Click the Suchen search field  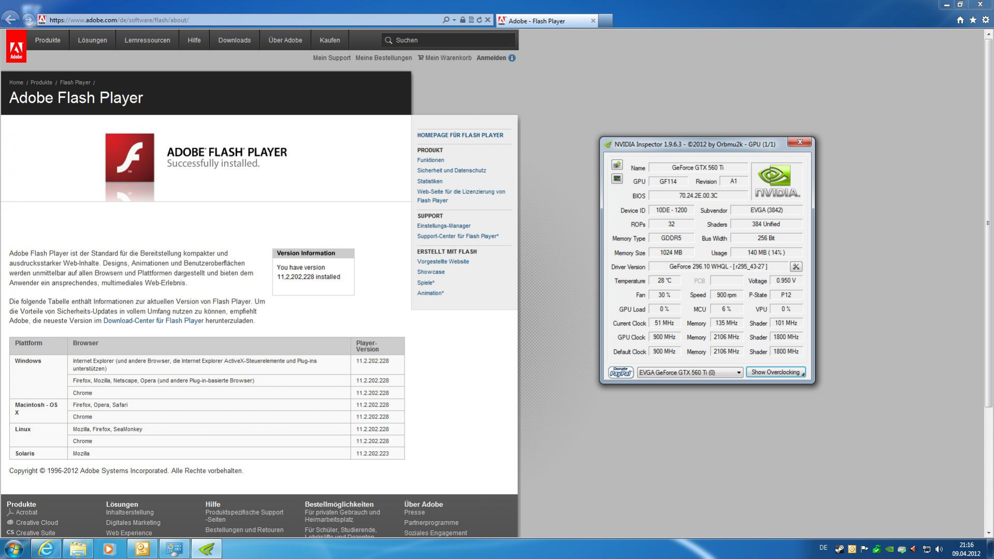tap(448, 40)
